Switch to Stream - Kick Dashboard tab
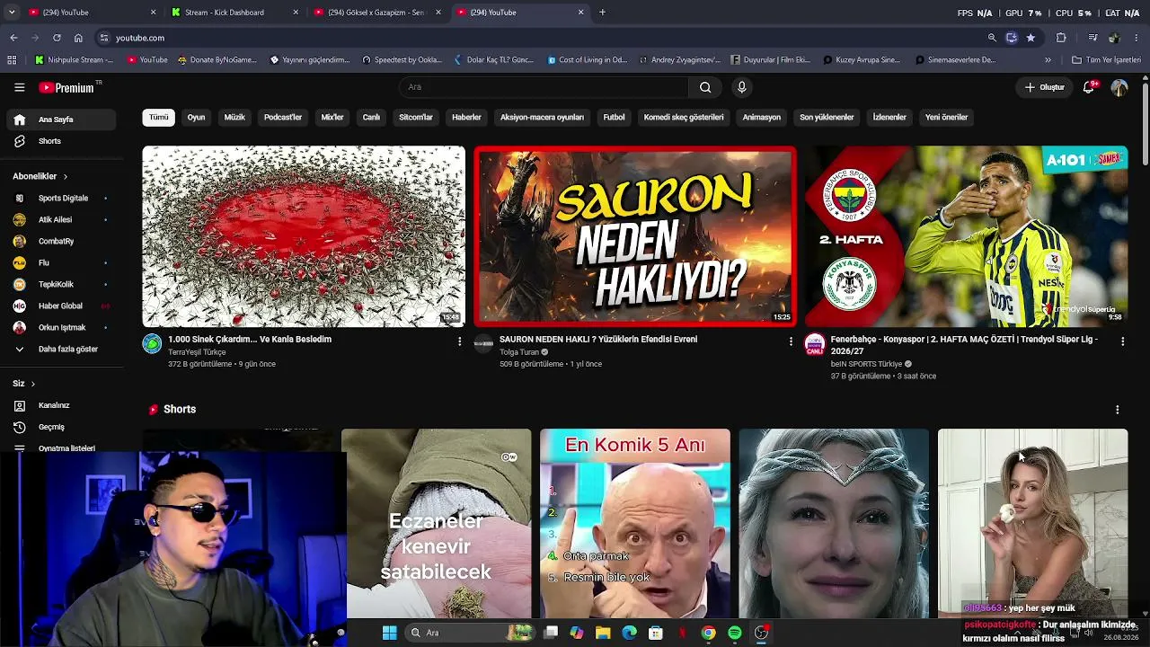This screenshot has width=1150, height=647. [235, 13]
